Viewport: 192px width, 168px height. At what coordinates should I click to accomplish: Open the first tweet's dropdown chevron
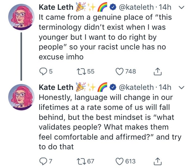[x=181, y=7]
